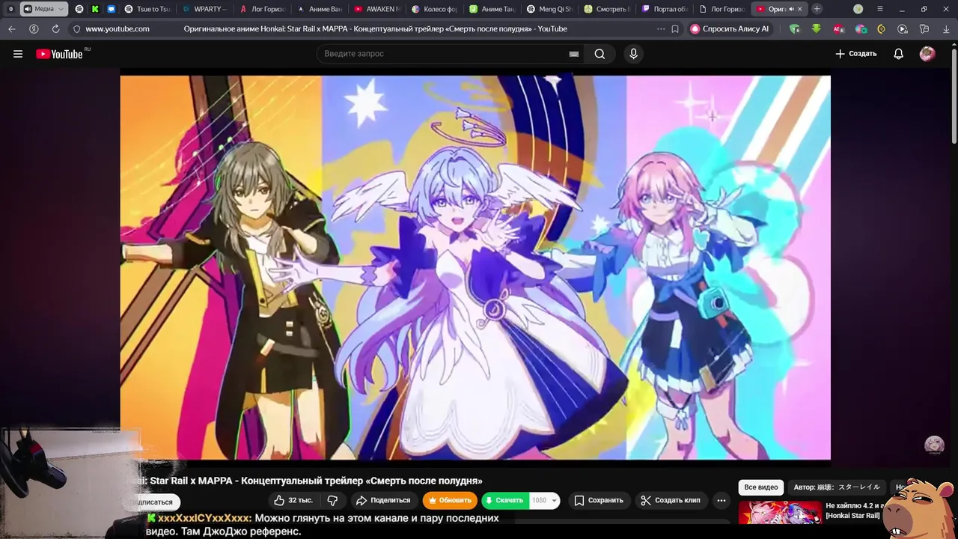Screen dimensions: 958x539
Task: Click the www.youtube.com address field
Action: click(118, 29)
